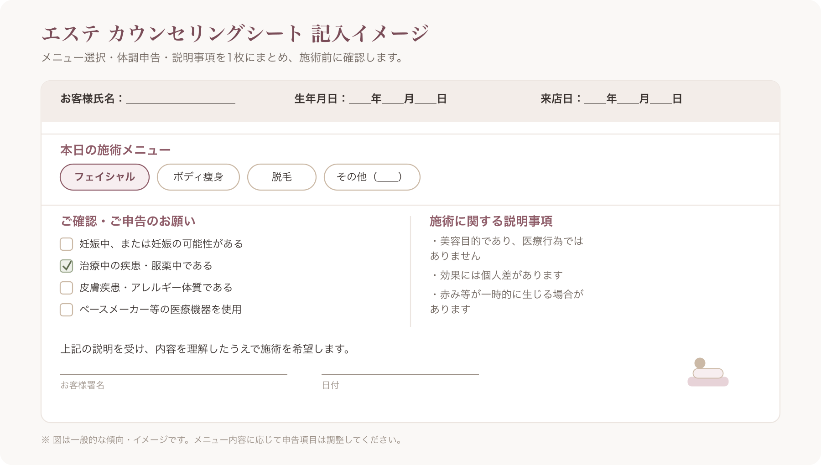
Task: Click the title エステ カウンセリングシート 記入イメージ
Action: point(235,33)
